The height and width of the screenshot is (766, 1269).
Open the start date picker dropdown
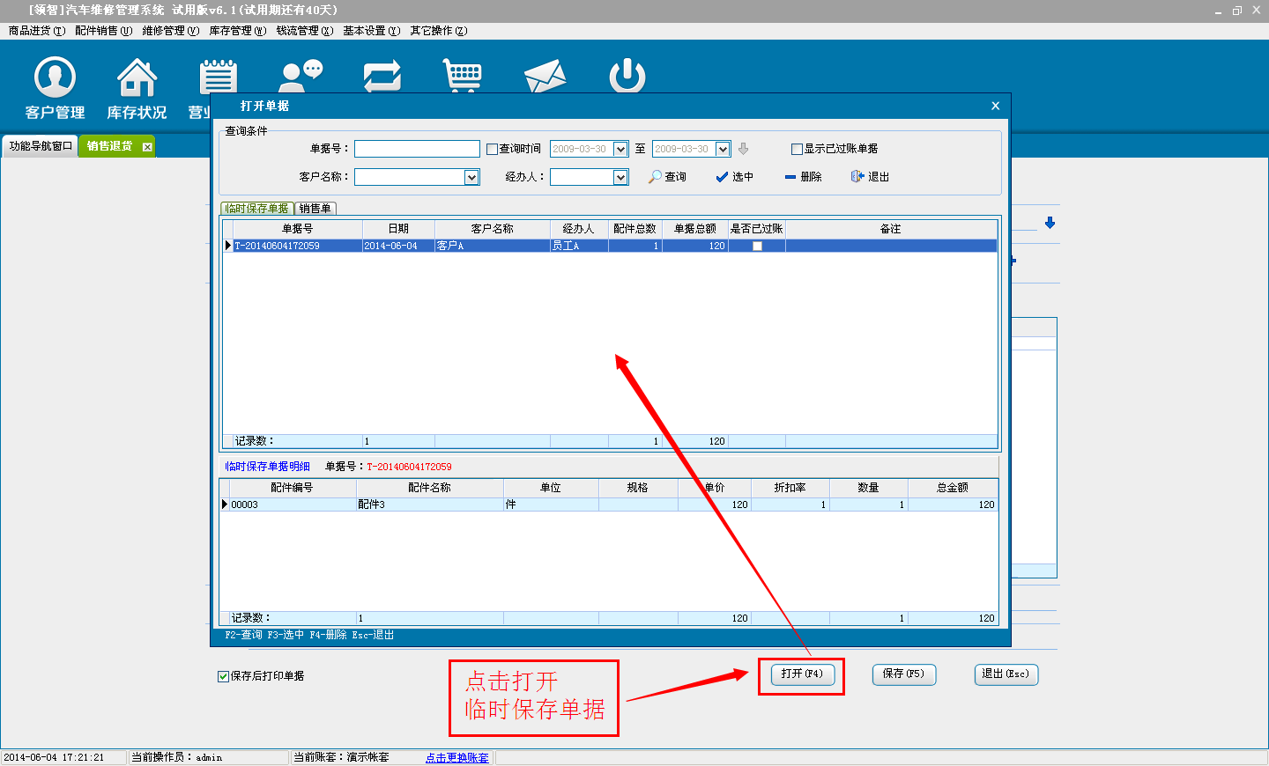pos(620,150)
